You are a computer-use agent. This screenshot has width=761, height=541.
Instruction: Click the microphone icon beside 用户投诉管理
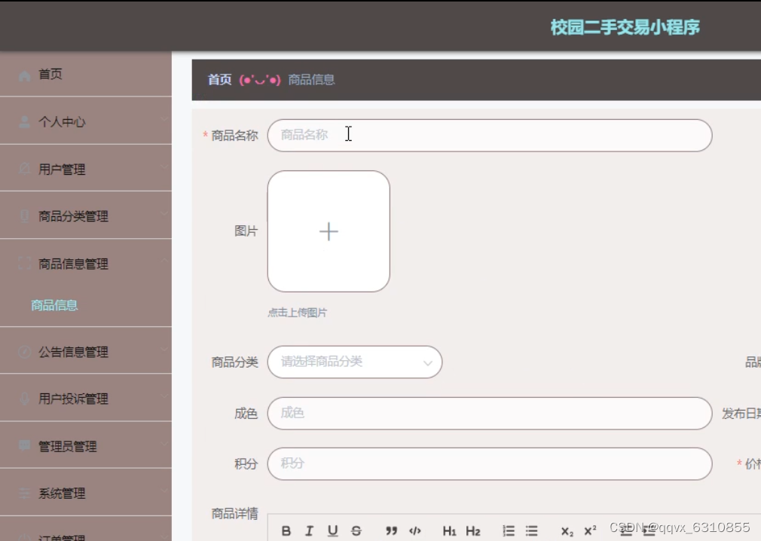click(24, 399)
